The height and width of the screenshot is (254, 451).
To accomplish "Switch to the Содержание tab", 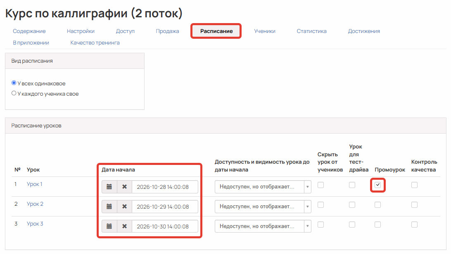I will pos(29,31).
